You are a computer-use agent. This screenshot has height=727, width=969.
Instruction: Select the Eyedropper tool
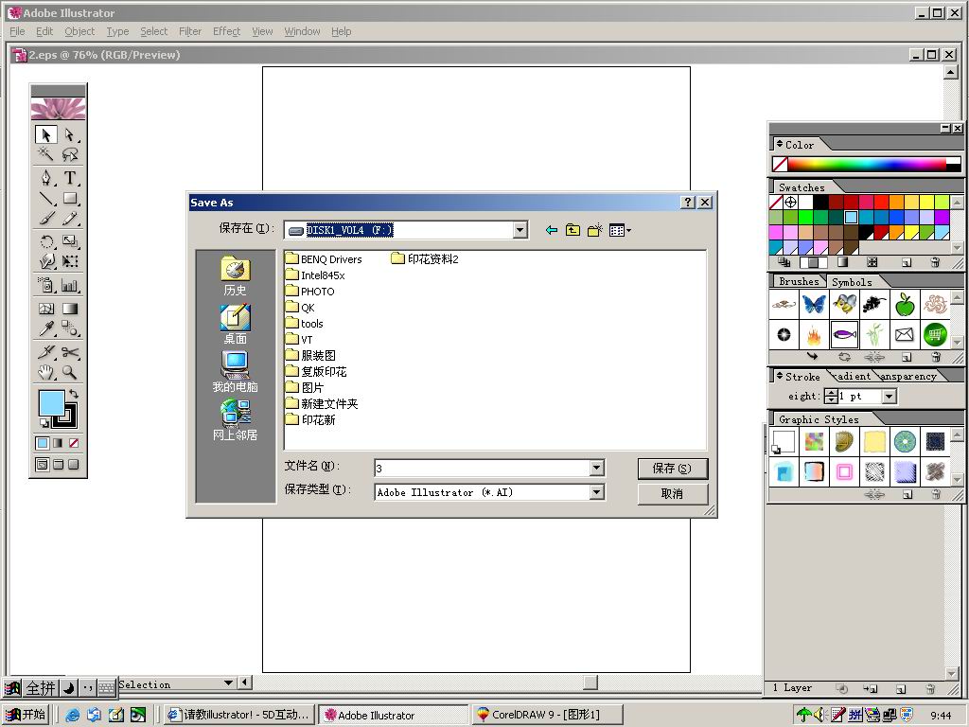pyautogui.click(x=46, y=328)
